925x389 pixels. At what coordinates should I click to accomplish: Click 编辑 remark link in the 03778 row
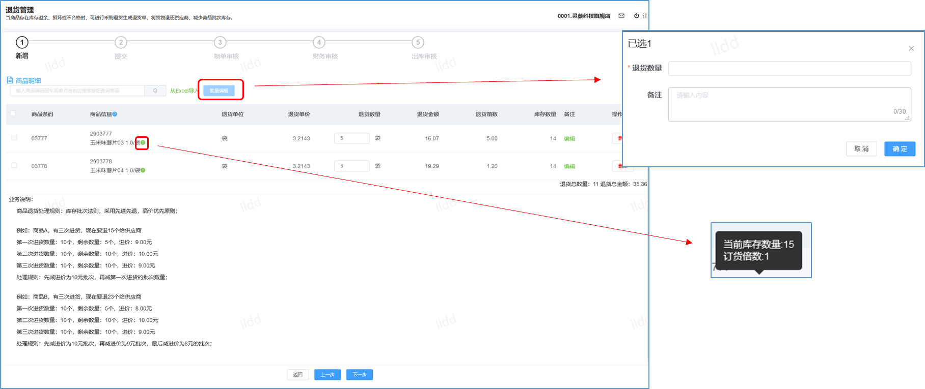click(x=569, y=166)
